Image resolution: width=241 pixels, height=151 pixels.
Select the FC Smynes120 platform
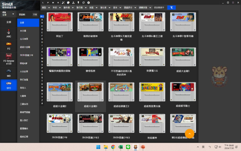point(9,59)
